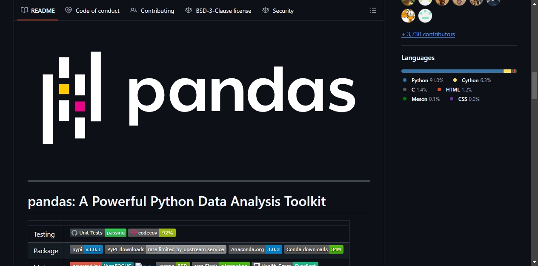The width and height of the screenshot is (538, 266).
Task: Switch to Code of conduct tab
Action: coord(92,11)
